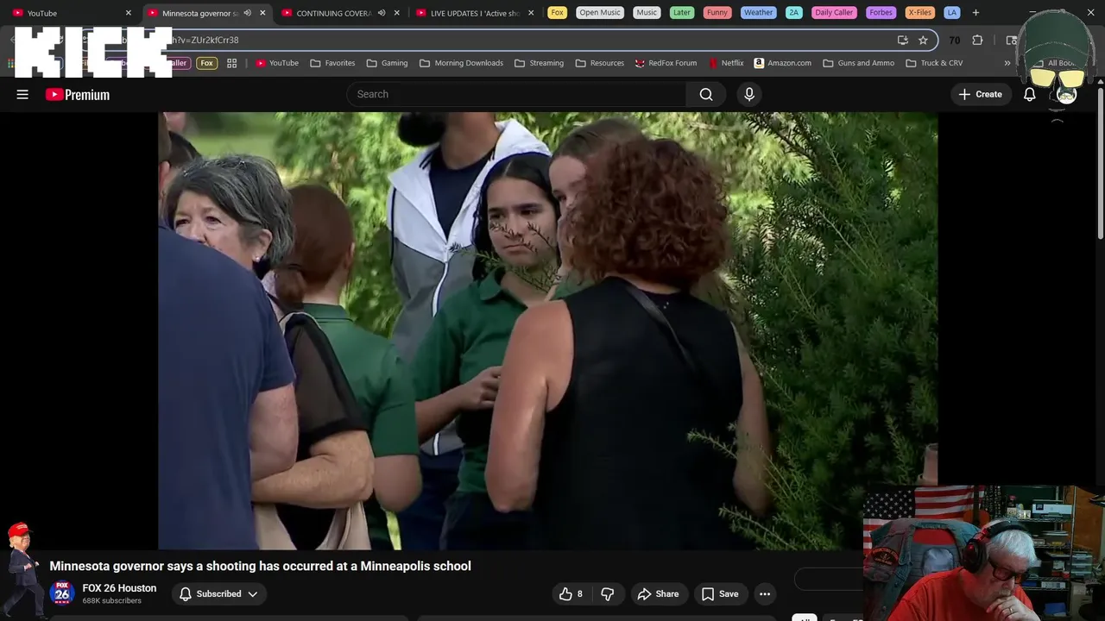Viewport: 1105px width, 621px height.
Task: Open YouTube bookmark in bookmarks bar
Action: (277, 63)
